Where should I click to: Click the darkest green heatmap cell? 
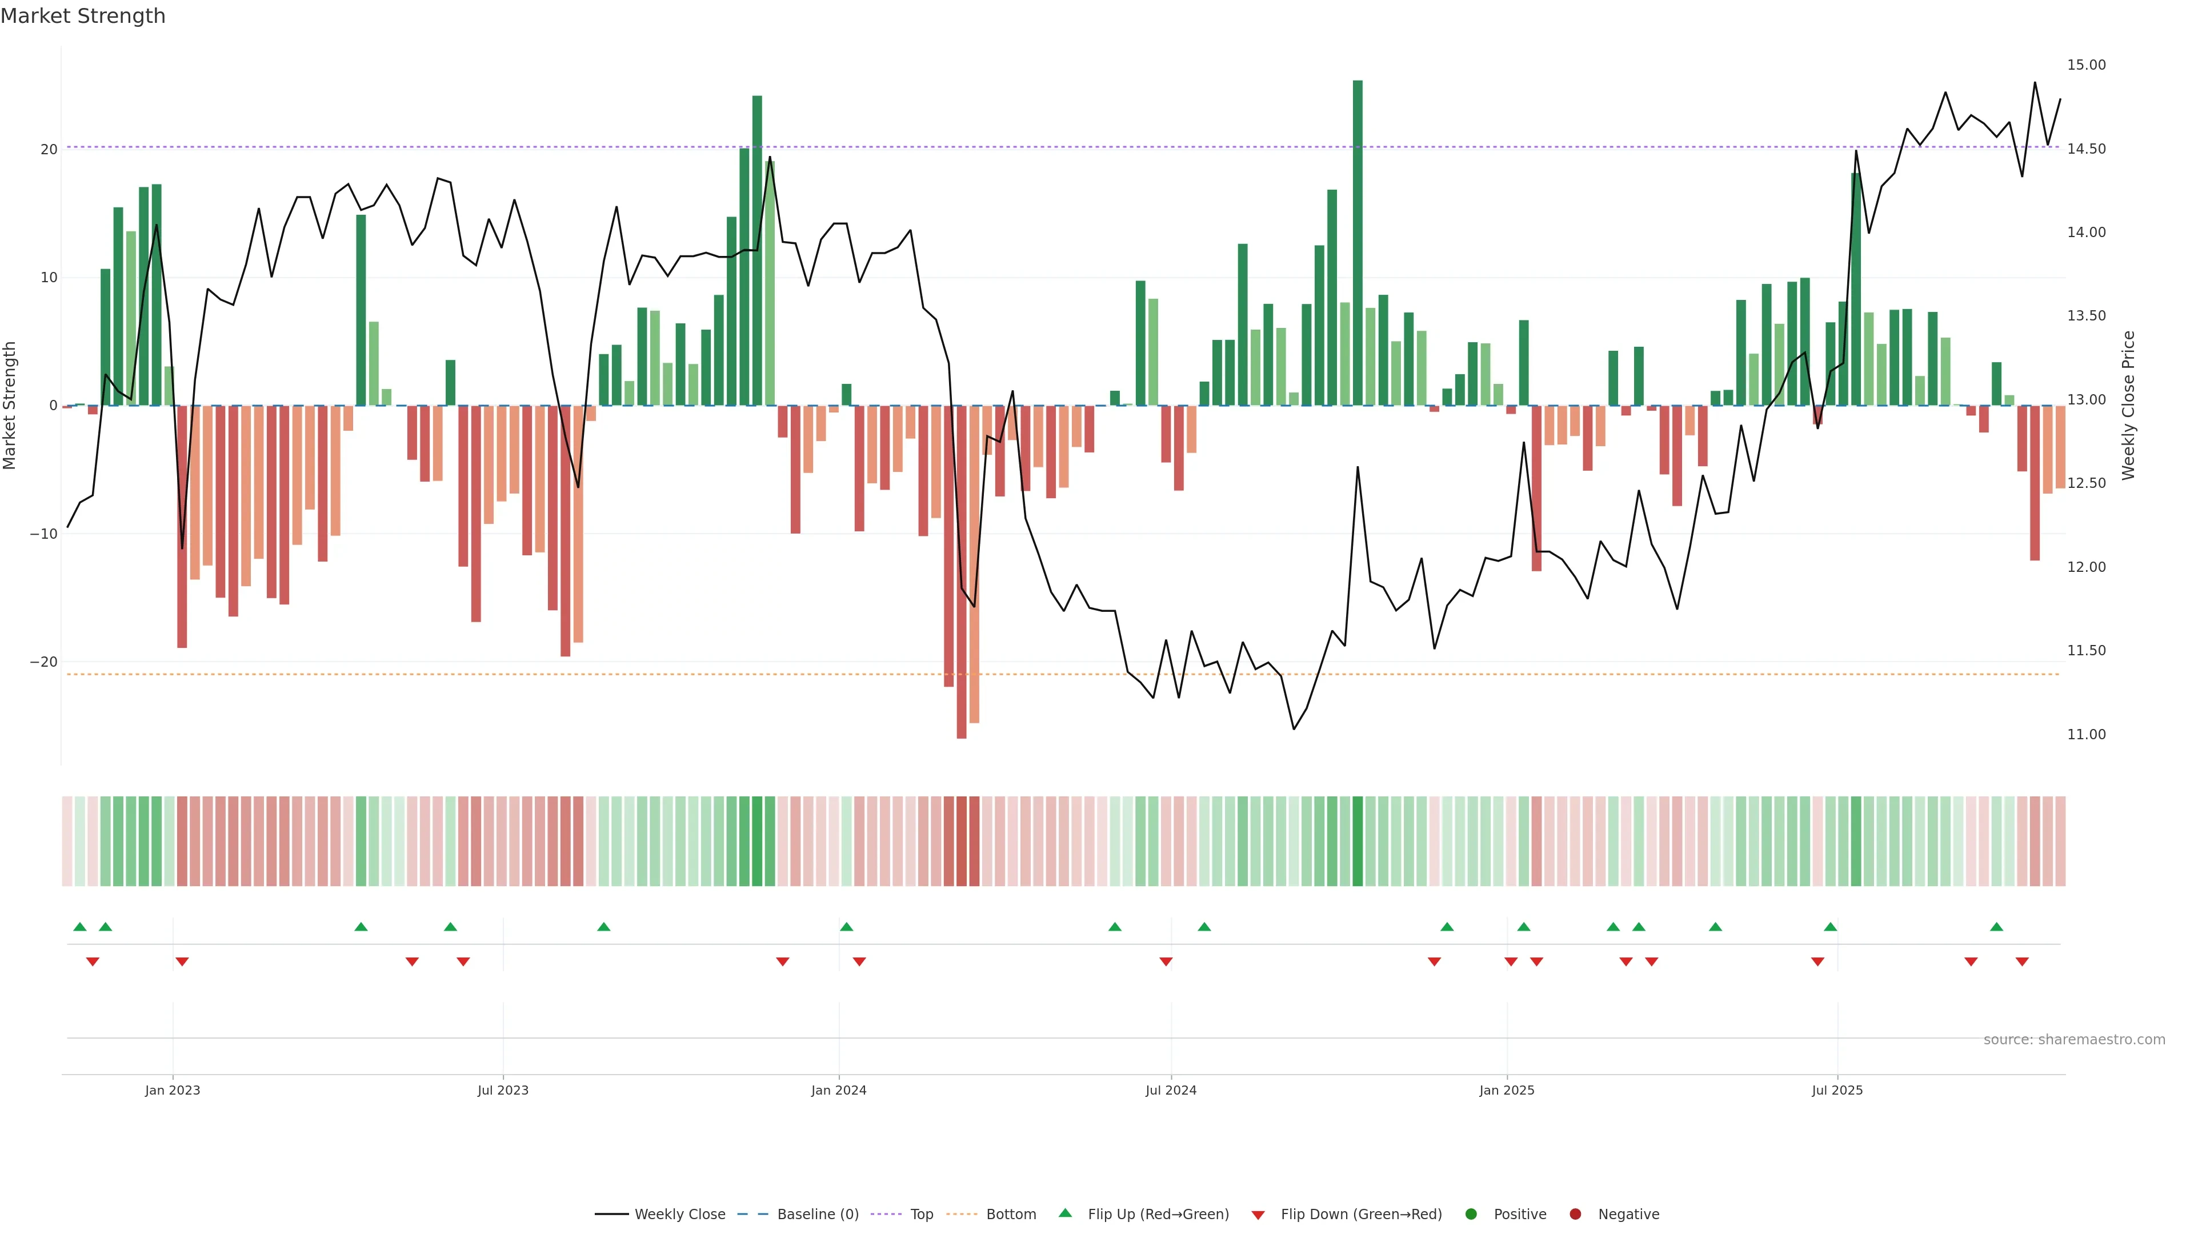coord(1358,842)
